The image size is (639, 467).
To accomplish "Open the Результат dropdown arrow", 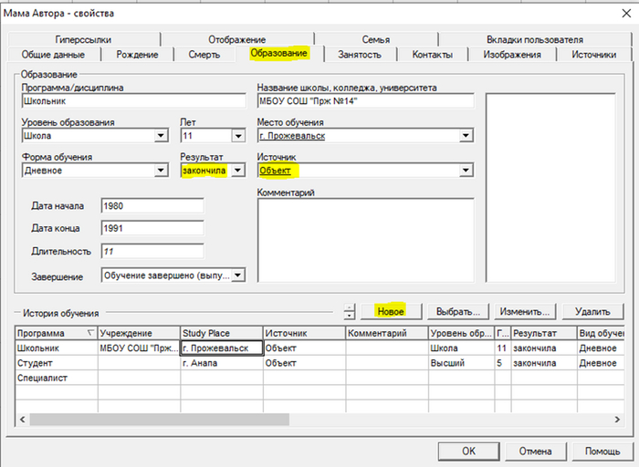I will [x=238, y=171].
